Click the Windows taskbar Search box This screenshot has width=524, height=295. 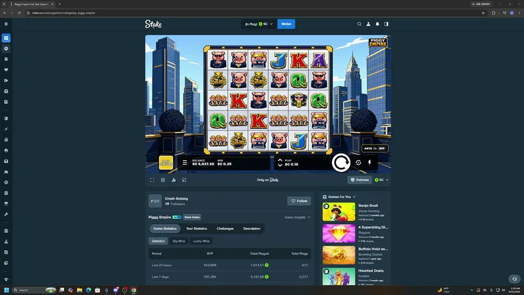click(x=33, y=290)
